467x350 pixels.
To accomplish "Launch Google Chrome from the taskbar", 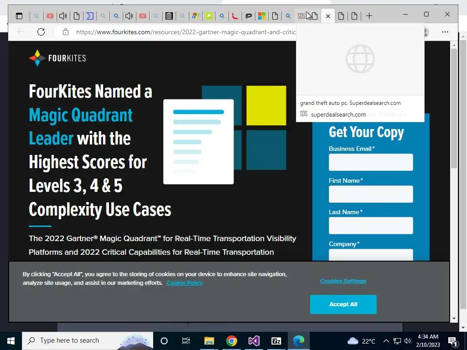I will click(231, 341).
